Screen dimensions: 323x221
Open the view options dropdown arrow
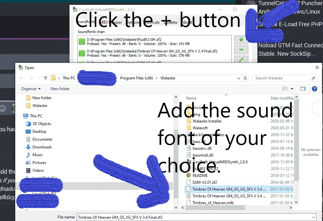click(292, 89)
